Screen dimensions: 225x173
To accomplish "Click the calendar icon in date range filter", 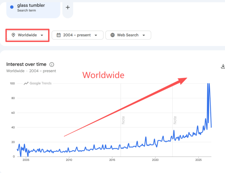I will tap(59, 35).
